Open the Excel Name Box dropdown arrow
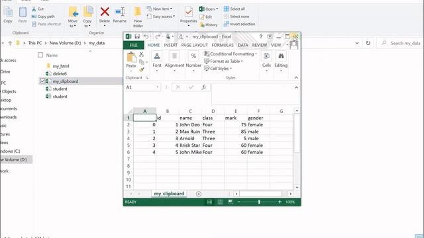Image resolution: width=424 pixels, height=238 pixels. pyautogui.click(x=158, y=87)
